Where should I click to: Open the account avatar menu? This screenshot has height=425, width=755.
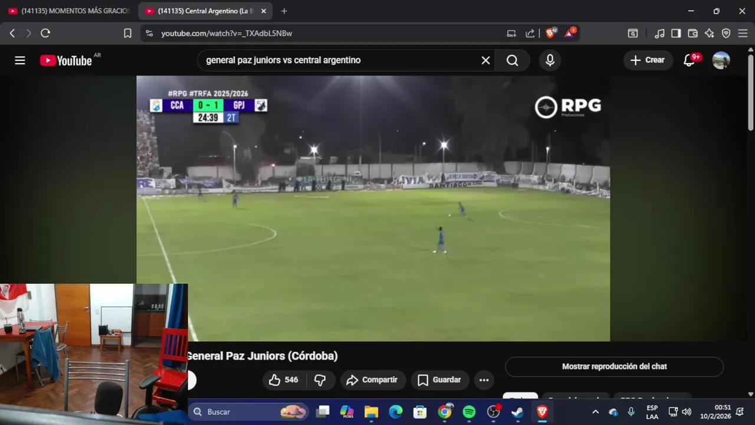(721, 60)
